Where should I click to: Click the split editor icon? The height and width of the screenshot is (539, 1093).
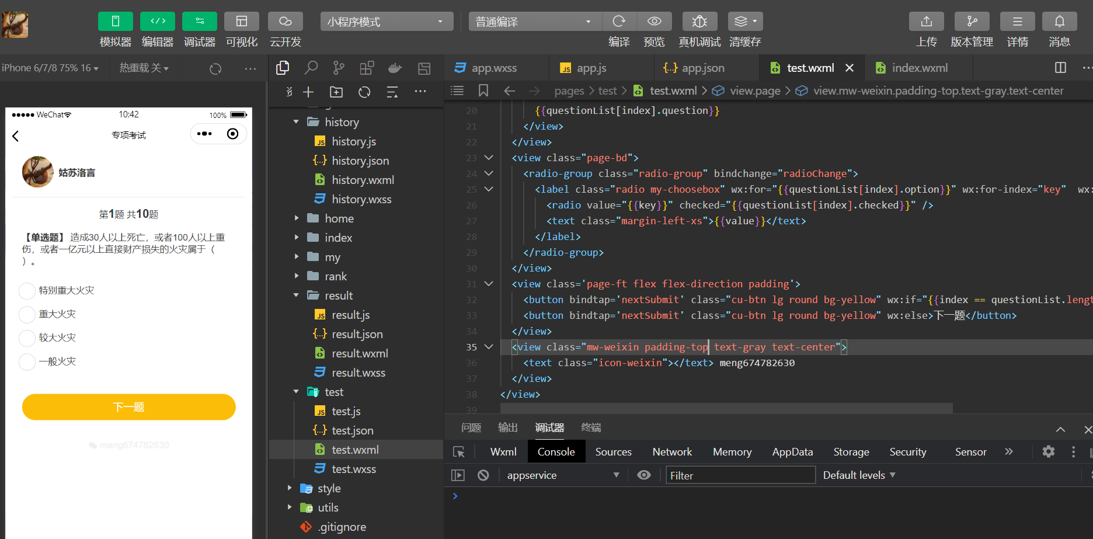click(x=1060, y=68)
